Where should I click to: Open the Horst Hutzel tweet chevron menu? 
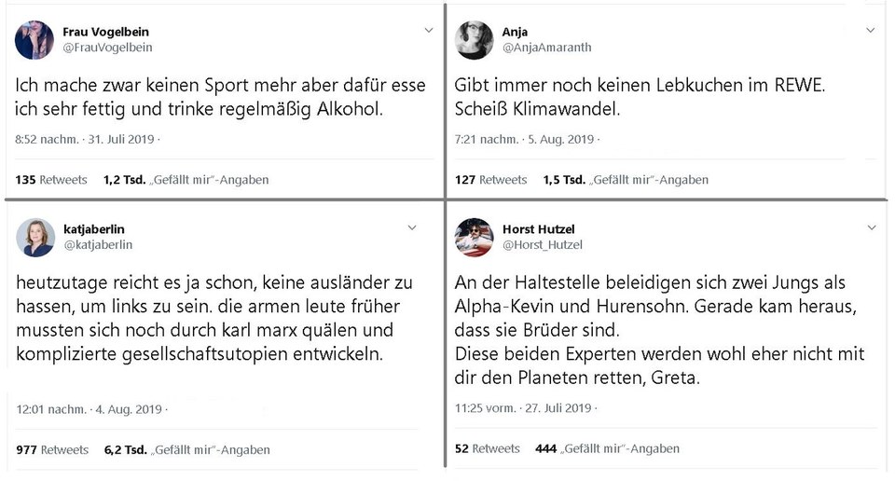872,227
